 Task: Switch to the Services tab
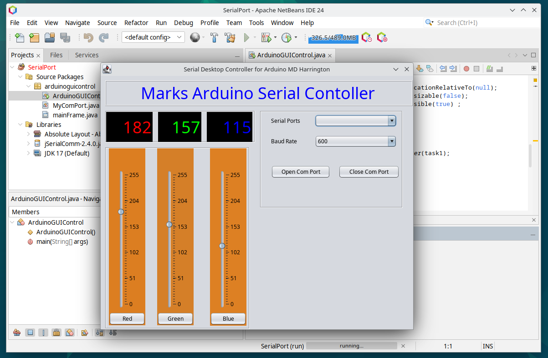[x=87, y=55]
